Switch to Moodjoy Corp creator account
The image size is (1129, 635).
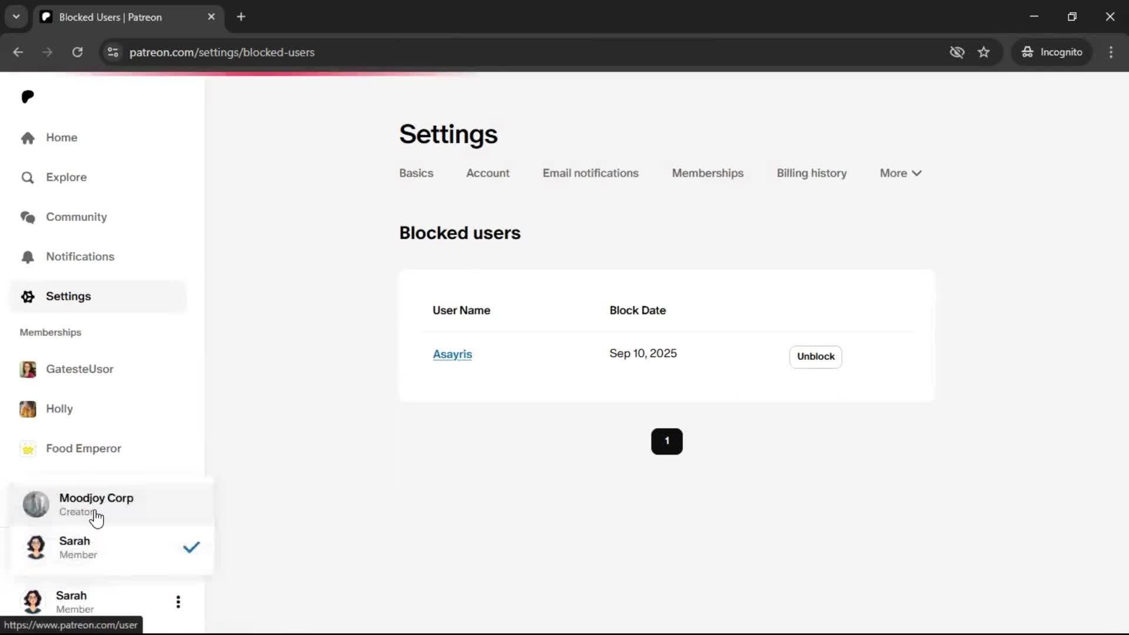[112, 504]
